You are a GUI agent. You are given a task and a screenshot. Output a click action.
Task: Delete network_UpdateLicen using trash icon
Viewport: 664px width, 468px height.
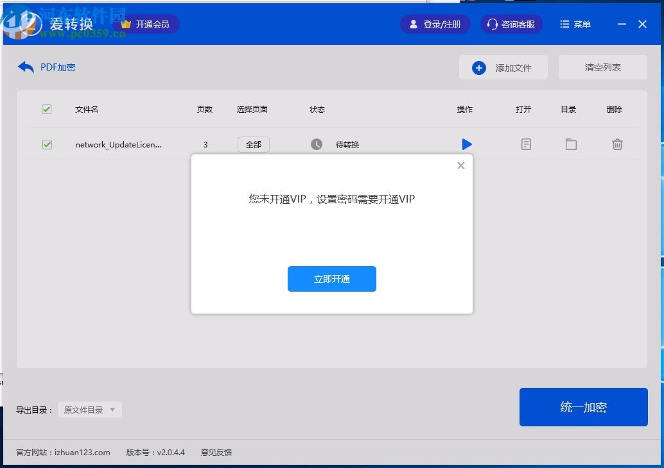click(617, 144)
